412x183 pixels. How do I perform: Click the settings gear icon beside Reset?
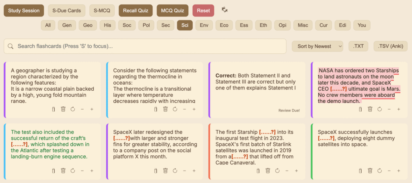click(225, 10)
